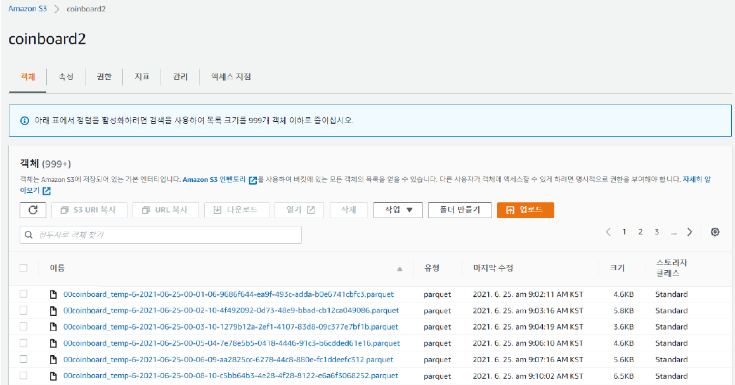Click the refresh objects icon button
Viewport: 735px width, 385px height.
pos(33,210)
